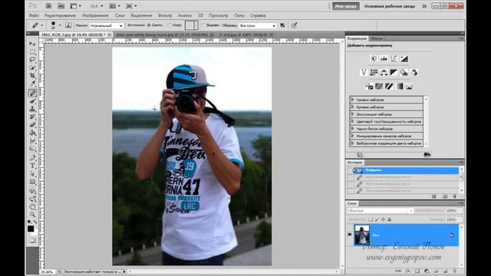Select the Hand tool
Screen dimensions: 491x276
pos(32,206)
